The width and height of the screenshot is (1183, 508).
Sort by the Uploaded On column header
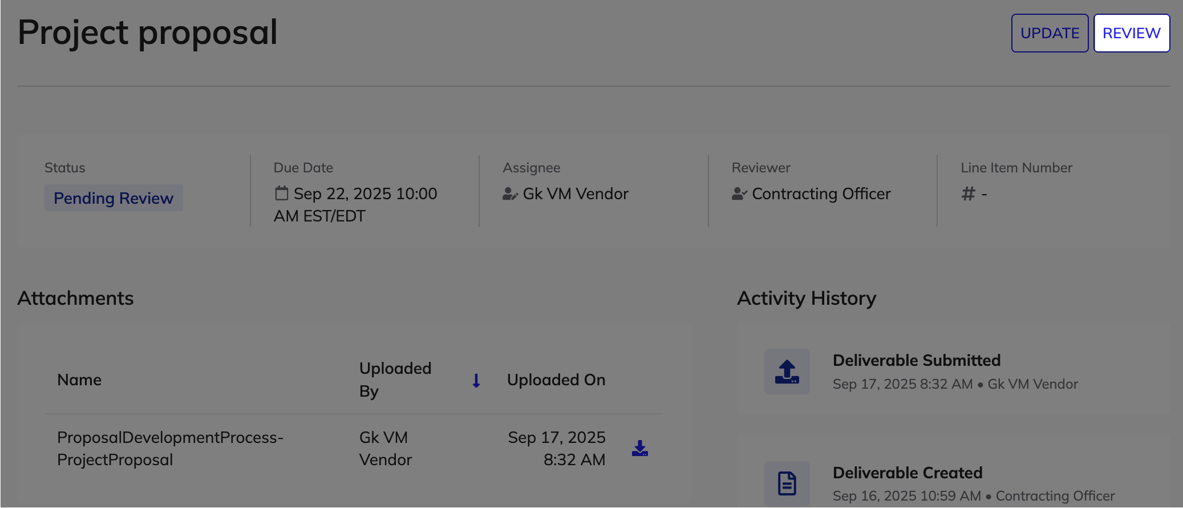coord(556,380)
